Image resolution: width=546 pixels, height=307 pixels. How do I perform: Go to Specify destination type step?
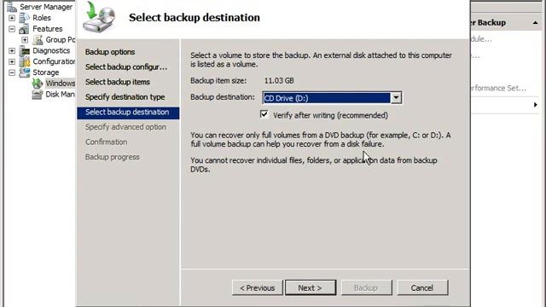click(125, 97)
